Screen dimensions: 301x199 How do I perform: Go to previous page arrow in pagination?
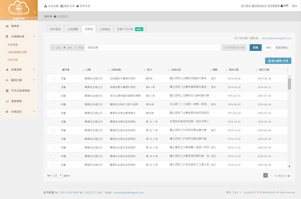coord(260,175)
